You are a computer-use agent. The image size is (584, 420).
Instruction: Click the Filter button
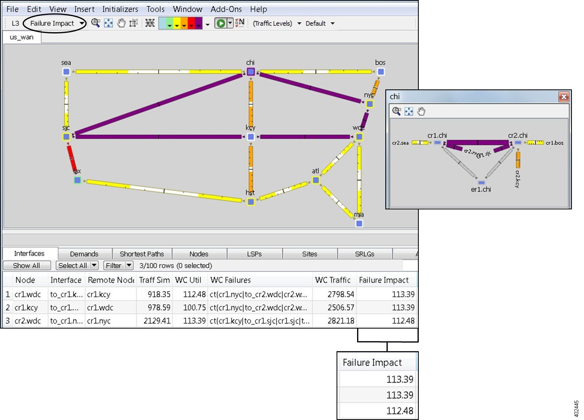click(114, 265)
